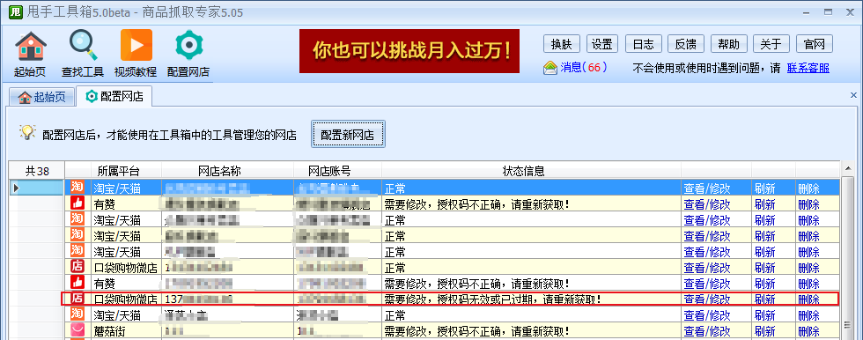Open the 起始页 house icon in toolbar
This screenshot has height=340, width=863.
coord(30,46)
